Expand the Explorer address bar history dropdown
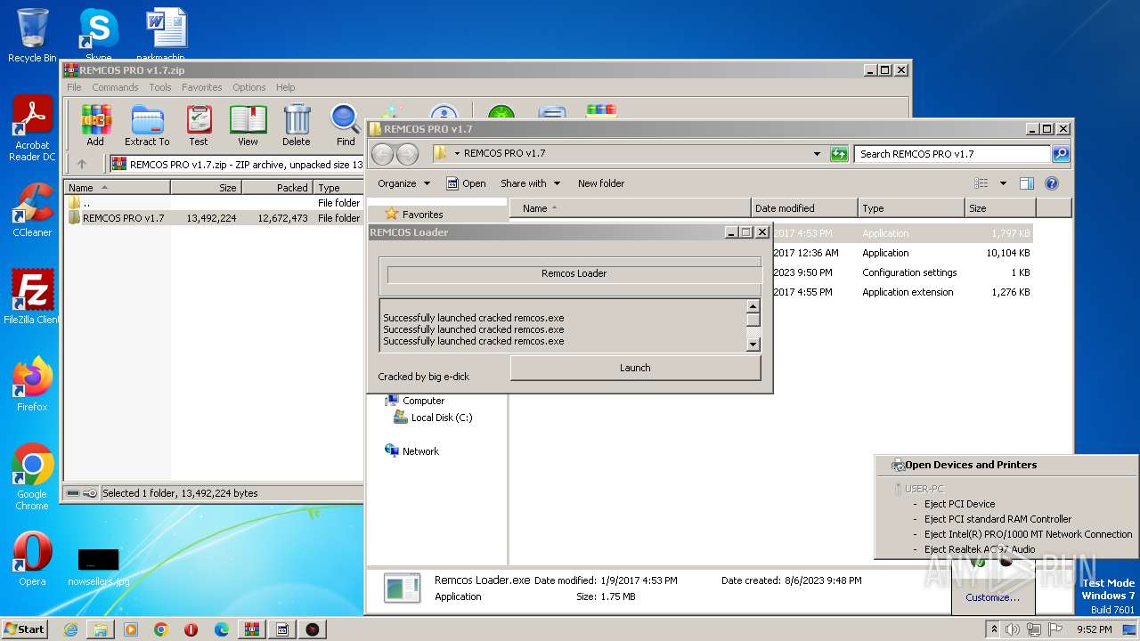The width and height of the screenshot is (1140, 641). pos(817,154)
